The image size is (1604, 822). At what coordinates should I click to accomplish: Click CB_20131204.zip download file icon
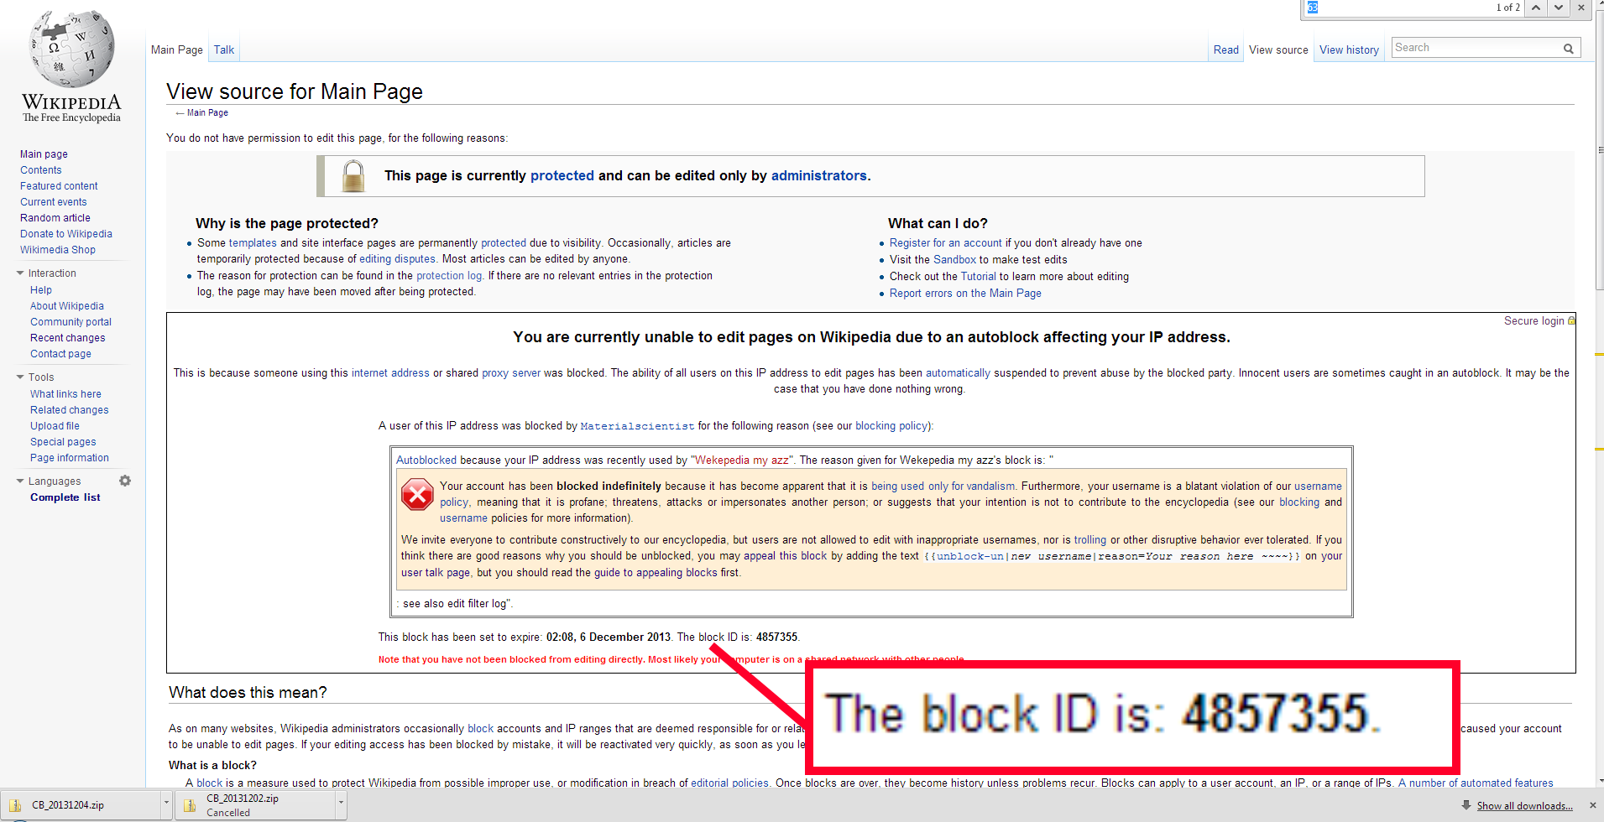tap(15, 805)
